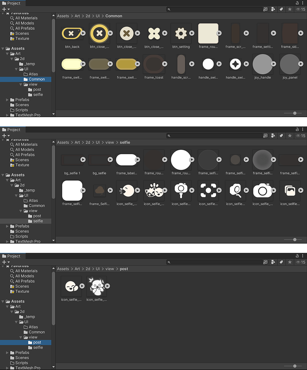Click Search by Label in selfie folder panel
307x370 pixels.
(281, 136)
